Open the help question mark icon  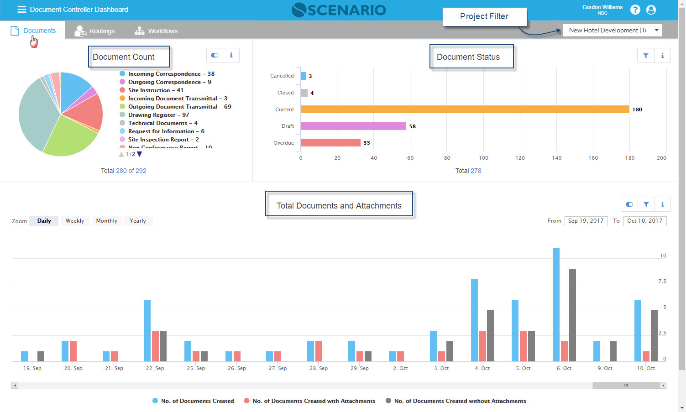pos(635,9)
